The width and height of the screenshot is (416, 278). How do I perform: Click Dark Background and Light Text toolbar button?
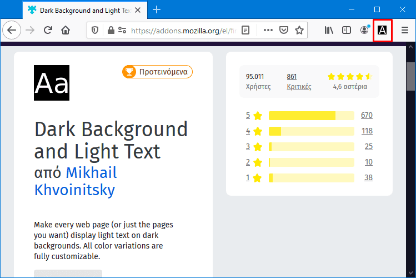pos(382,30)
